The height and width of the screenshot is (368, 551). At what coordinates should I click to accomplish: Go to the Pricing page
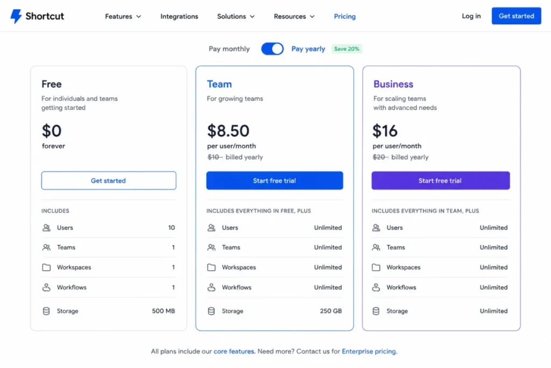tap(345, 17)
